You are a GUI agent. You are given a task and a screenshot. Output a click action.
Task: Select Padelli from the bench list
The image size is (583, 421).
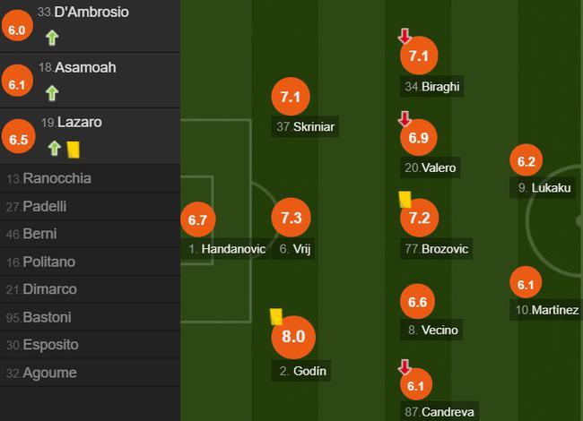90,206
